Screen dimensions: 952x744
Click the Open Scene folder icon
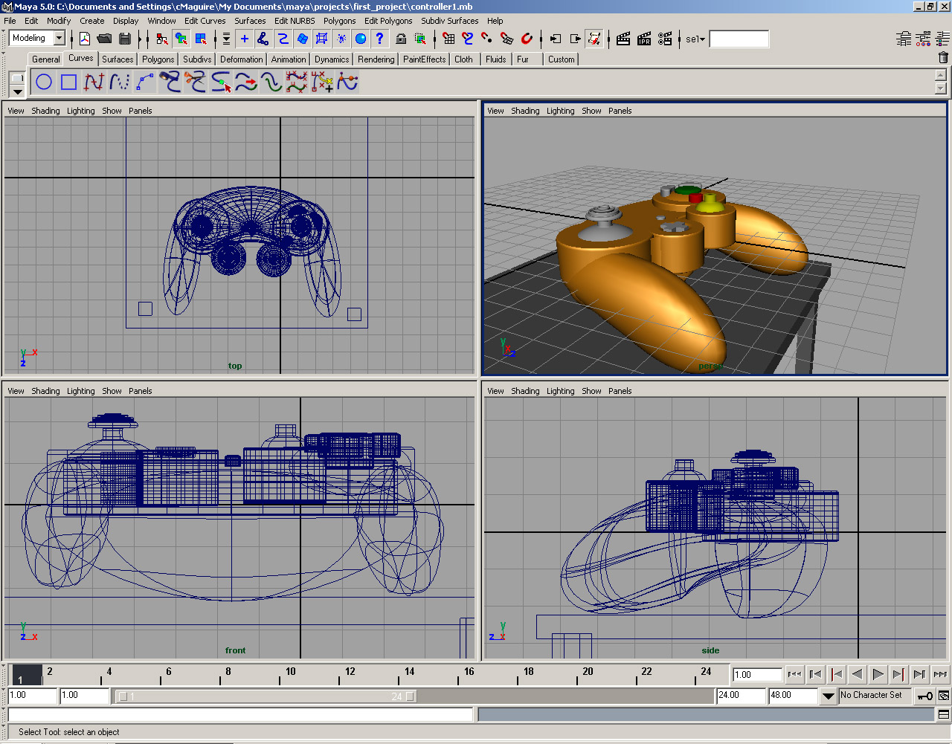(x=104, y=39)
